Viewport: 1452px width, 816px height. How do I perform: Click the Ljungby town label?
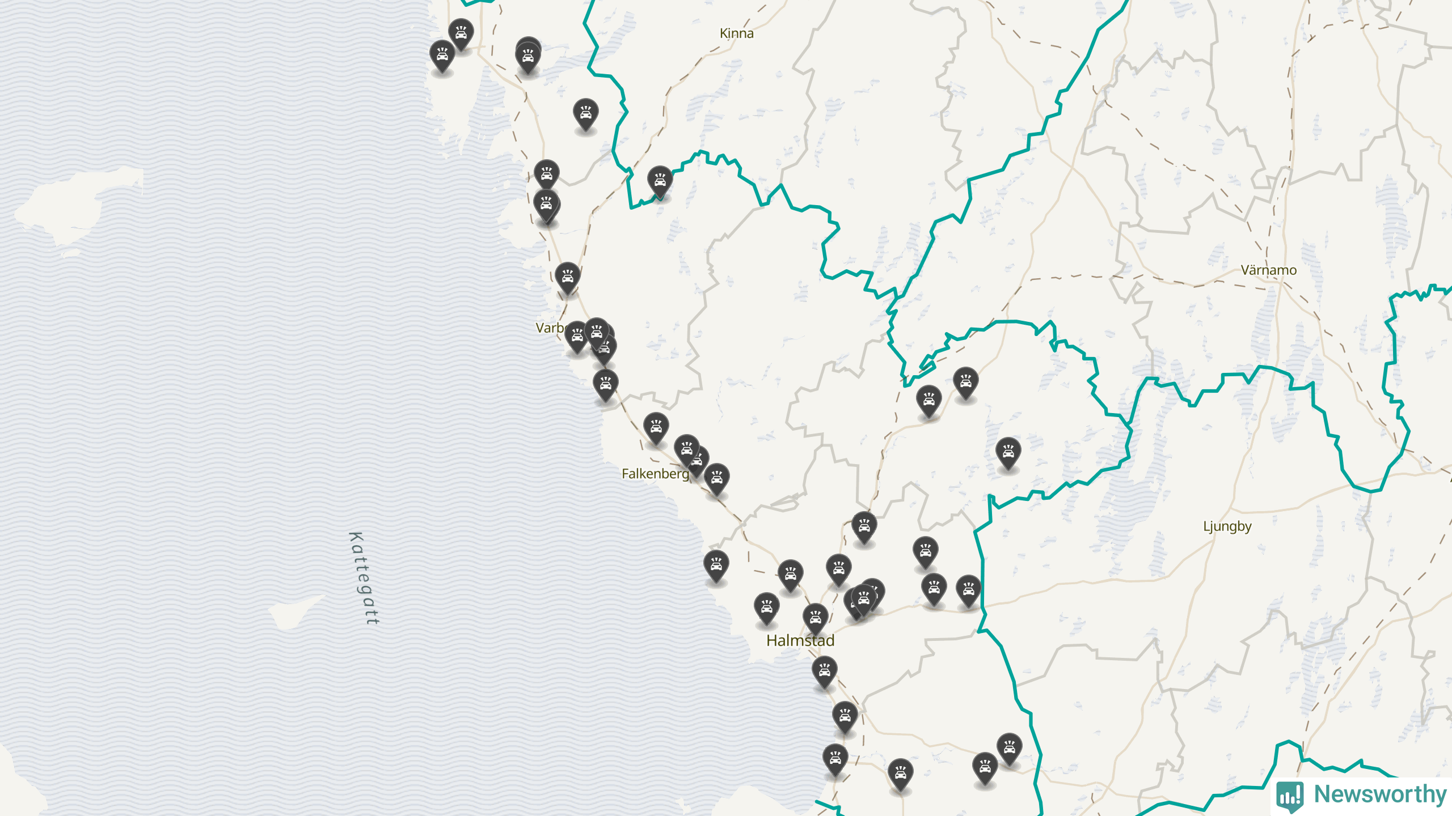pos(1227,526)
